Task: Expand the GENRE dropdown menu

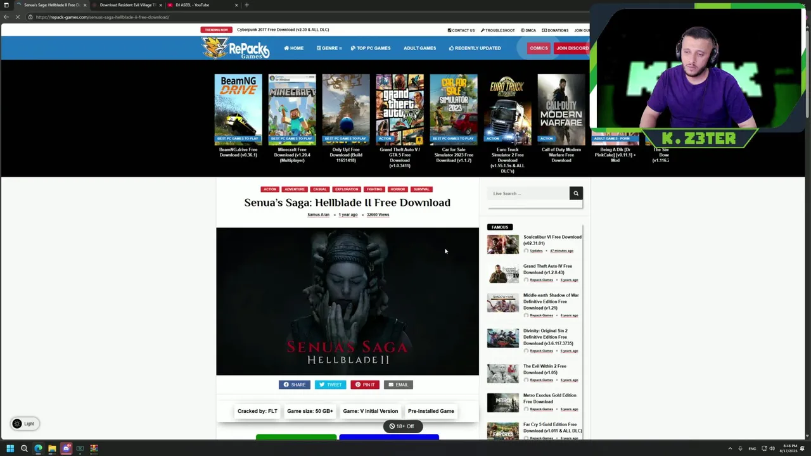Action: (329, 48)
